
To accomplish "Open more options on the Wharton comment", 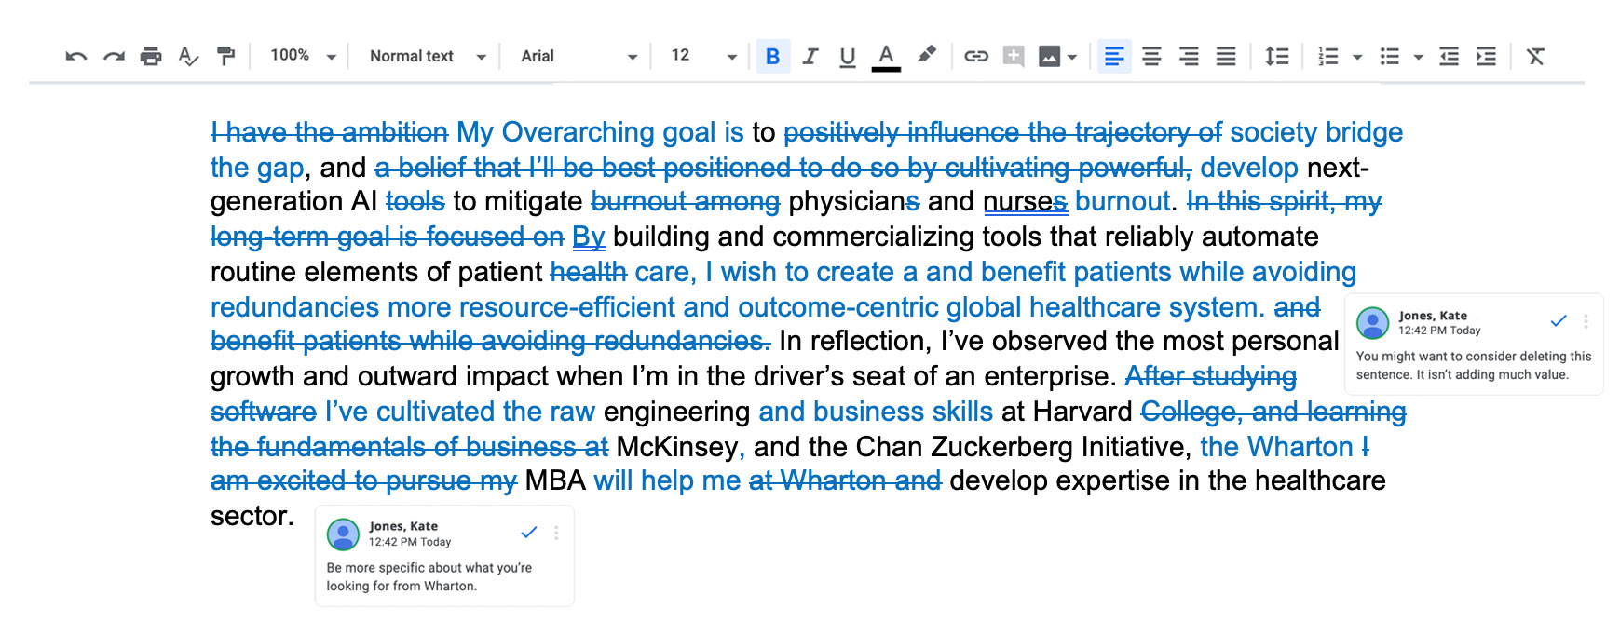I will [x=556, y=533].
